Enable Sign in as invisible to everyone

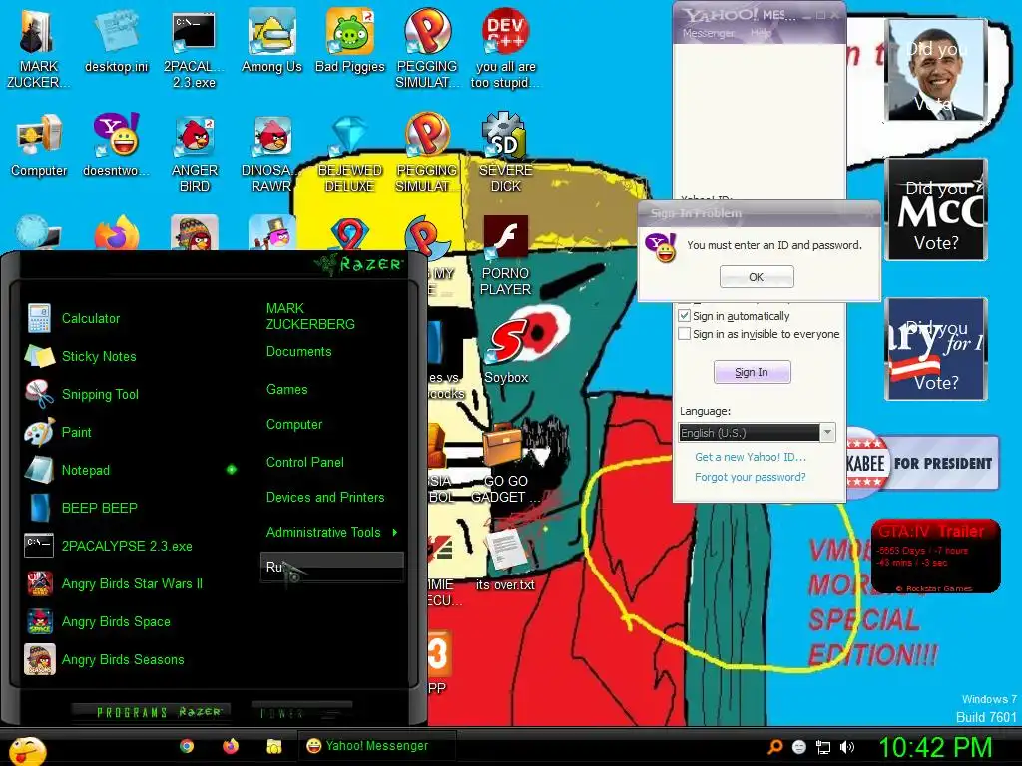pos(685,334)
